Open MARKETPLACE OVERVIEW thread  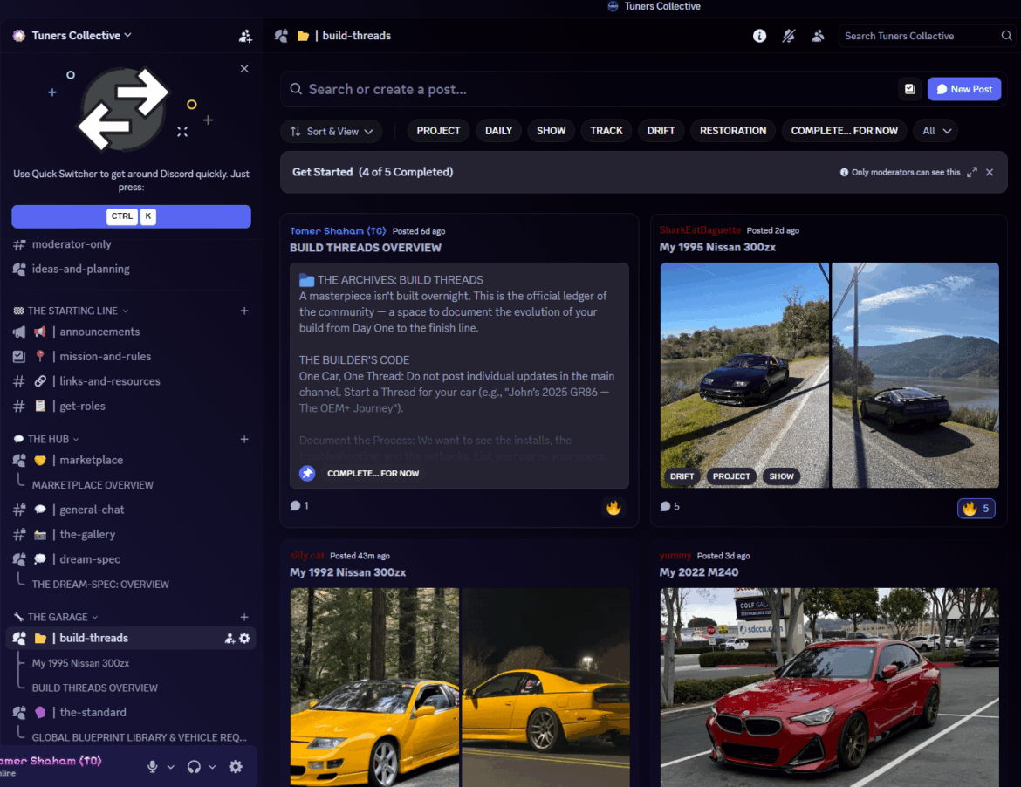click(93, 486)
